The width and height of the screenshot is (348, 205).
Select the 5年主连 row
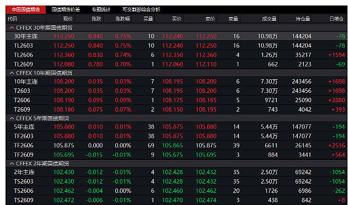pyautogui.click(x=176, y=127)
